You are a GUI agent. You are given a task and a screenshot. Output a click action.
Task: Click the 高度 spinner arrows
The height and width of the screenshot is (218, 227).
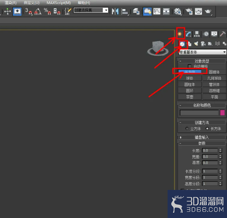pos(220,163)
